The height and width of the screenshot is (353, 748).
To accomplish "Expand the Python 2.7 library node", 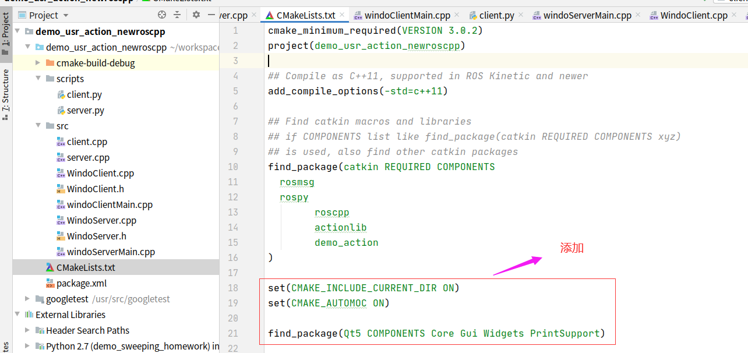I will (26, 345).
